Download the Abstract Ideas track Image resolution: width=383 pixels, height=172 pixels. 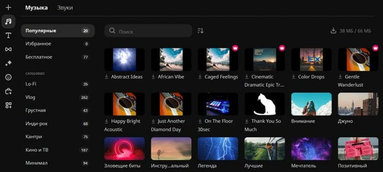[x=106, y=77]
